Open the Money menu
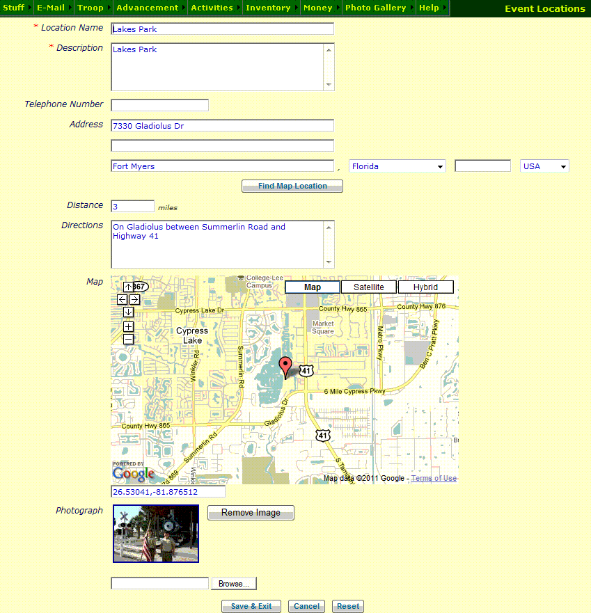Screen dimensions: 591x613 pos(321,8)
